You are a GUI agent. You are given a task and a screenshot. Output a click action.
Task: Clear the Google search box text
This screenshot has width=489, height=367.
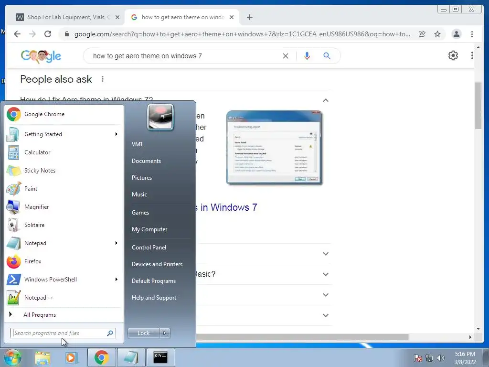[x=286, y=56]
